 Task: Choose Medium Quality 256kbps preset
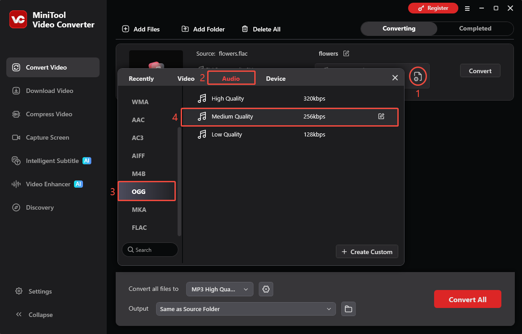coord(290,117)
